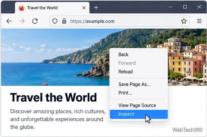Open the tracking protection shield icon
This screenshot has height=137, width=207.
(x=55, y=21)
